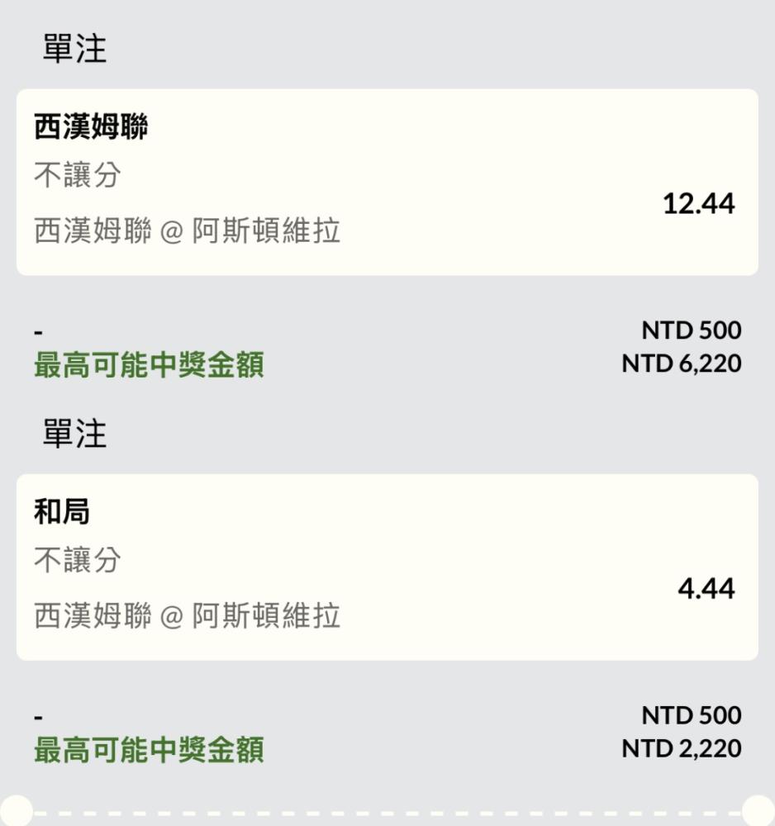The height and width of the screenshot is (826, 775).
Task: Click the second 最高可能中獎金額 label
Action: [149, 750]
